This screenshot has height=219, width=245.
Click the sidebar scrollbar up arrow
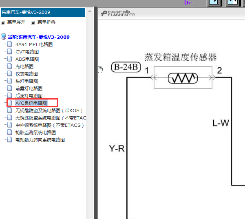(x=90, y=11)
